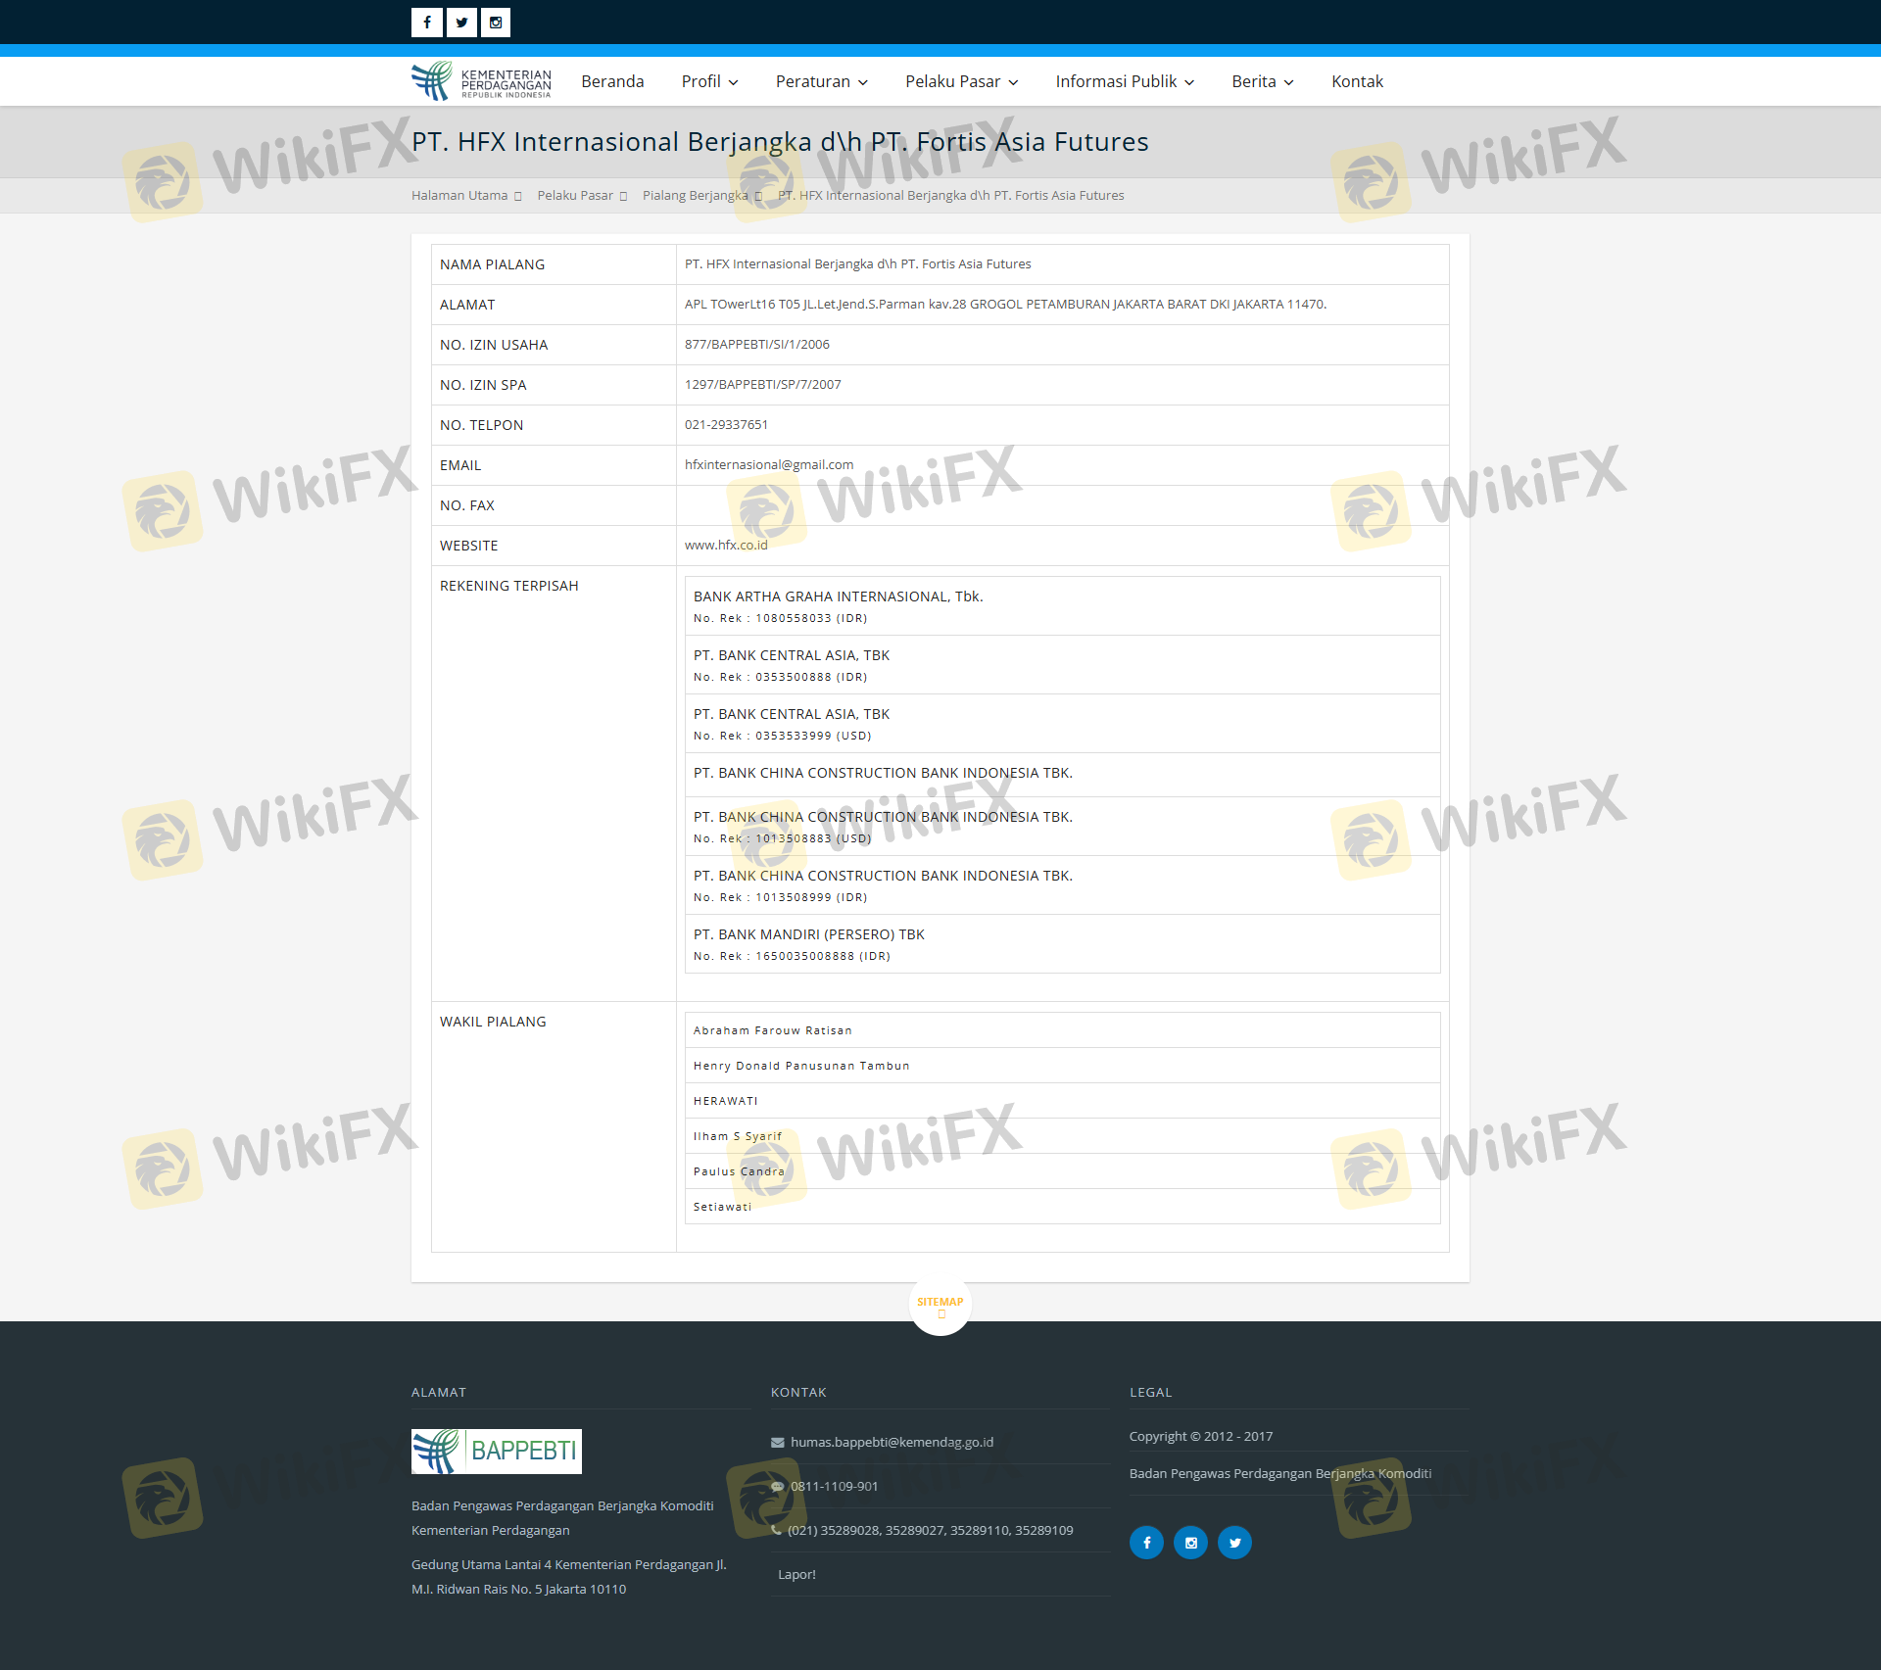
Task: Open the Berita dropdown menu
Action: coord(1262,81)
